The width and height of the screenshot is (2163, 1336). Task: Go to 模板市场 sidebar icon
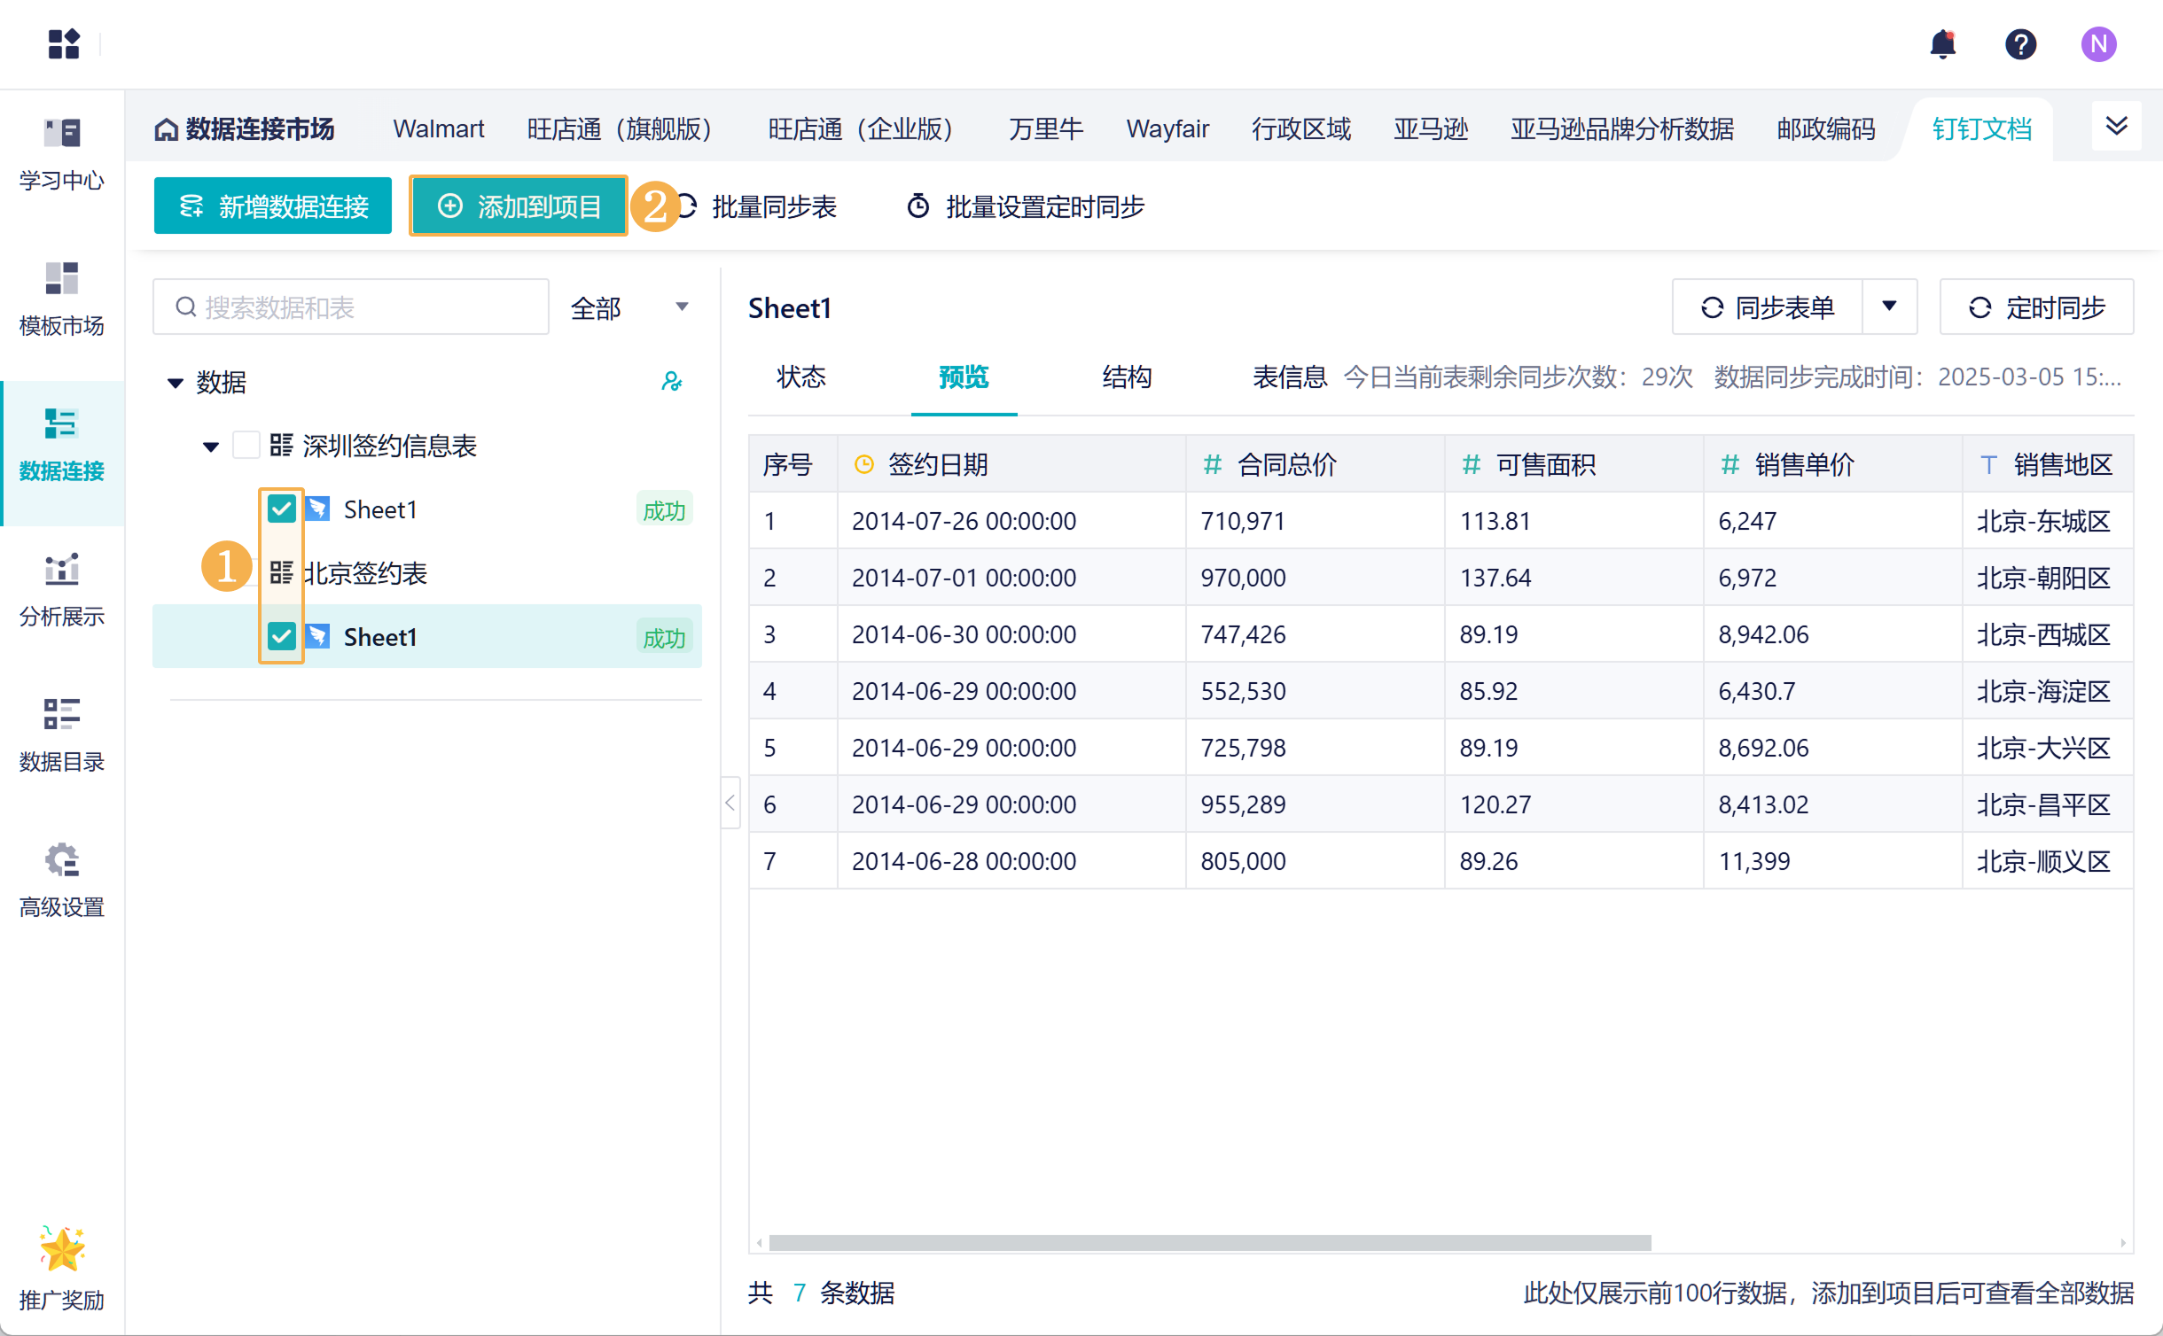click(x=62, y=299)
